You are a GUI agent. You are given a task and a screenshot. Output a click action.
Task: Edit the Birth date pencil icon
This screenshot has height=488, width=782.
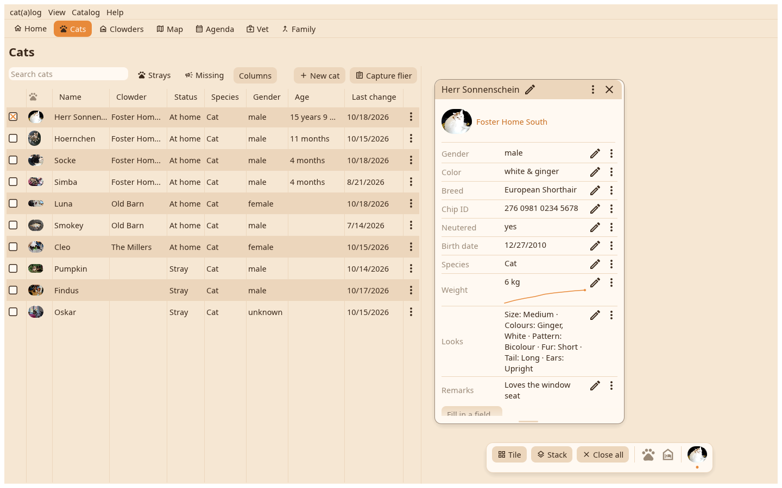595,246
